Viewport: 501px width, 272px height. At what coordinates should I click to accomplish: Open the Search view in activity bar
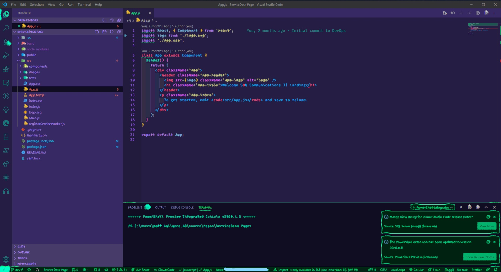6,28
